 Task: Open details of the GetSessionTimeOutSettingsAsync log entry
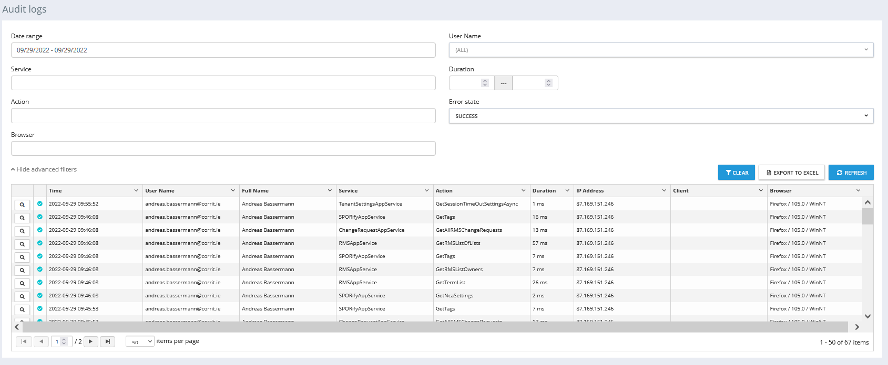coord(22,205)
